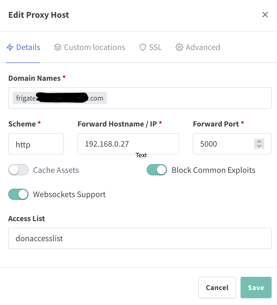This screenshot has width=277, height=305.
Task: Click the gear icon beside Advanced
Action: [x=179, y=47]
